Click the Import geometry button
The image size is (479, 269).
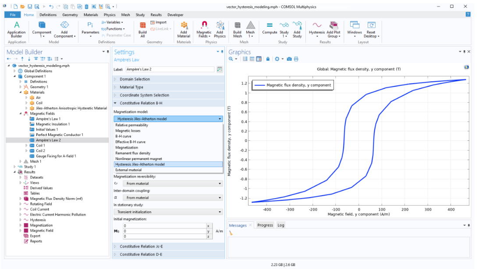(159, 22)
